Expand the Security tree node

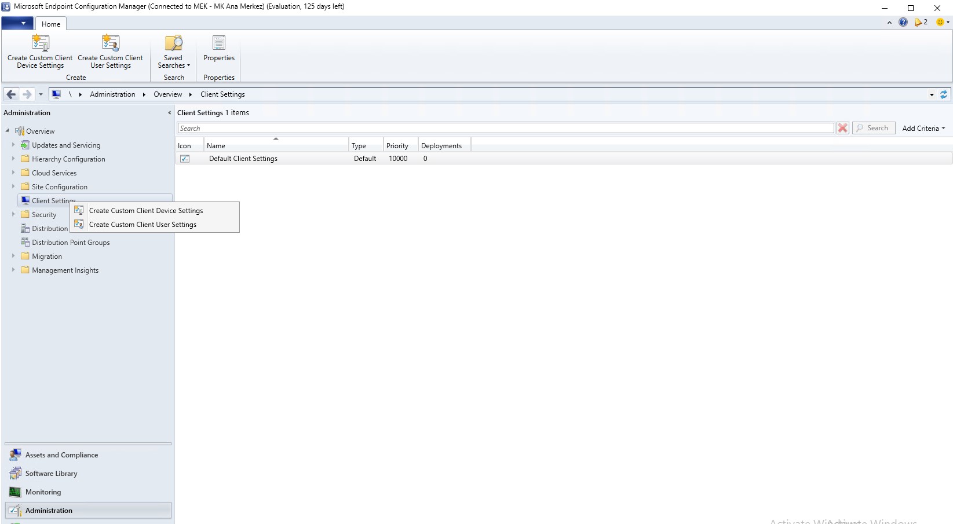(x=13, y=214)
